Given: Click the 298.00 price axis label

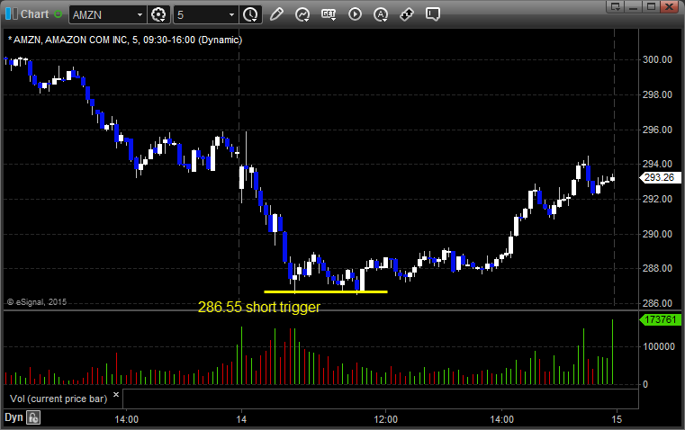Looking at the screenshot, I should [x=657, y=94].
